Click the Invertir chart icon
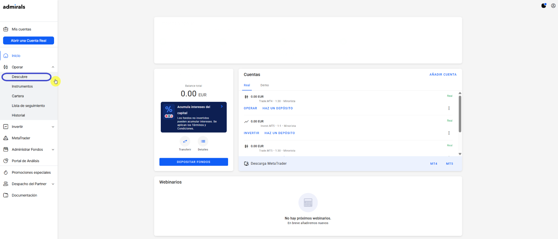The width and height of the screenshot is (558, 239). 6,127
